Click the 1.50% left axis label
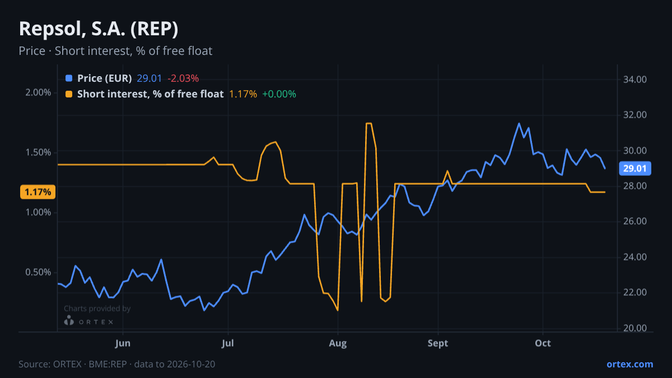The height and width of the screenshot is (378, 672). (x=38, y=152)
